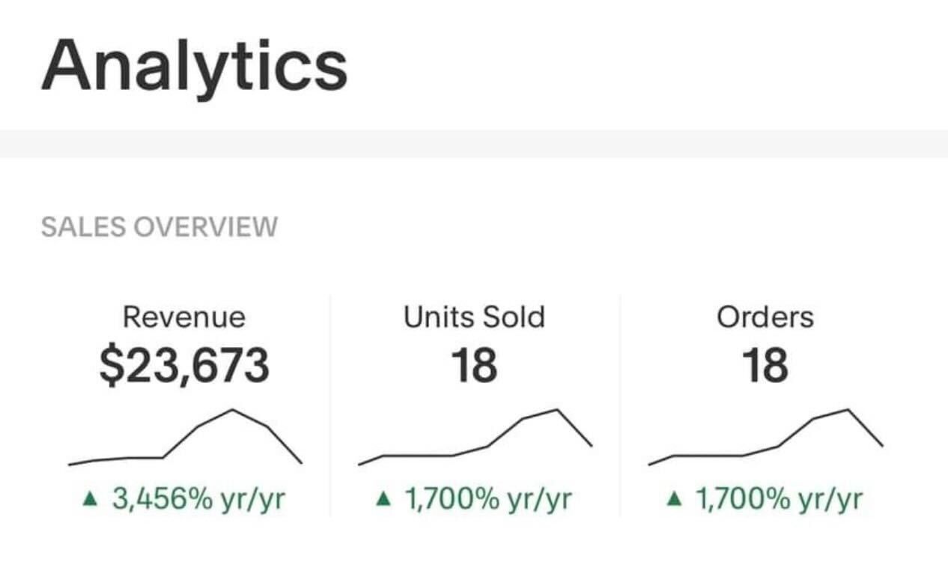Click the Orders value 18
The height and width of the screenshot is (562, 948).
pos(765,366)
